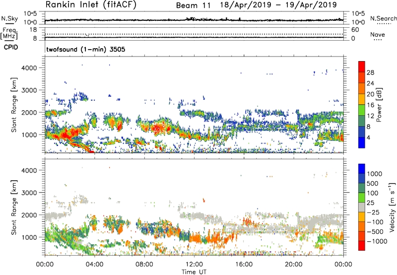The width and height of the screenshot is (397, 275).
Task: Click the '4000' tick on power panel axis
Action: pos(29,68)
